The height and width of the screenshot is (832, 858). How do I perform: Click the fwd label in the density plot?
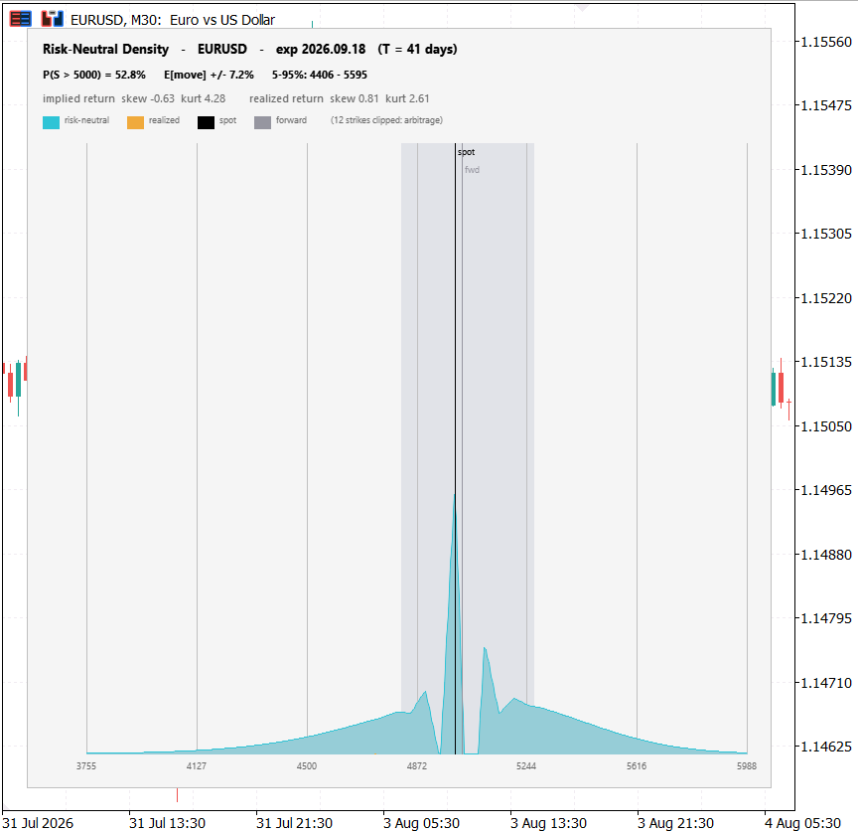tap(472, 170)
